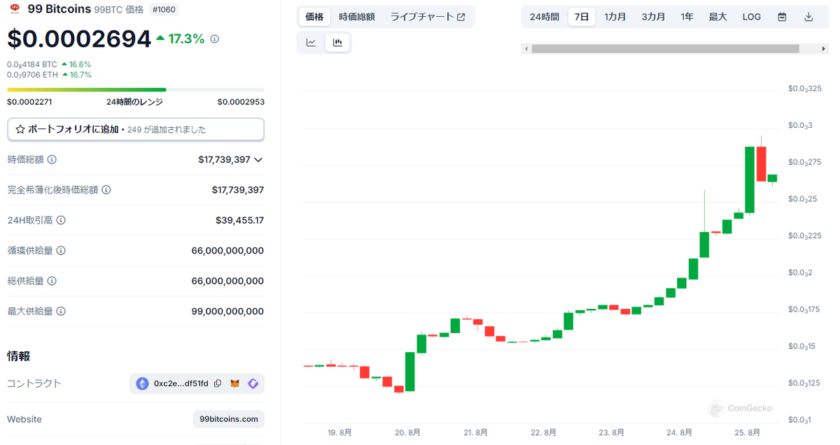The width and height of the screenshot is (840, 445).
Task: Click max supply value 99,000,000,000
Action: coord(227,312)
